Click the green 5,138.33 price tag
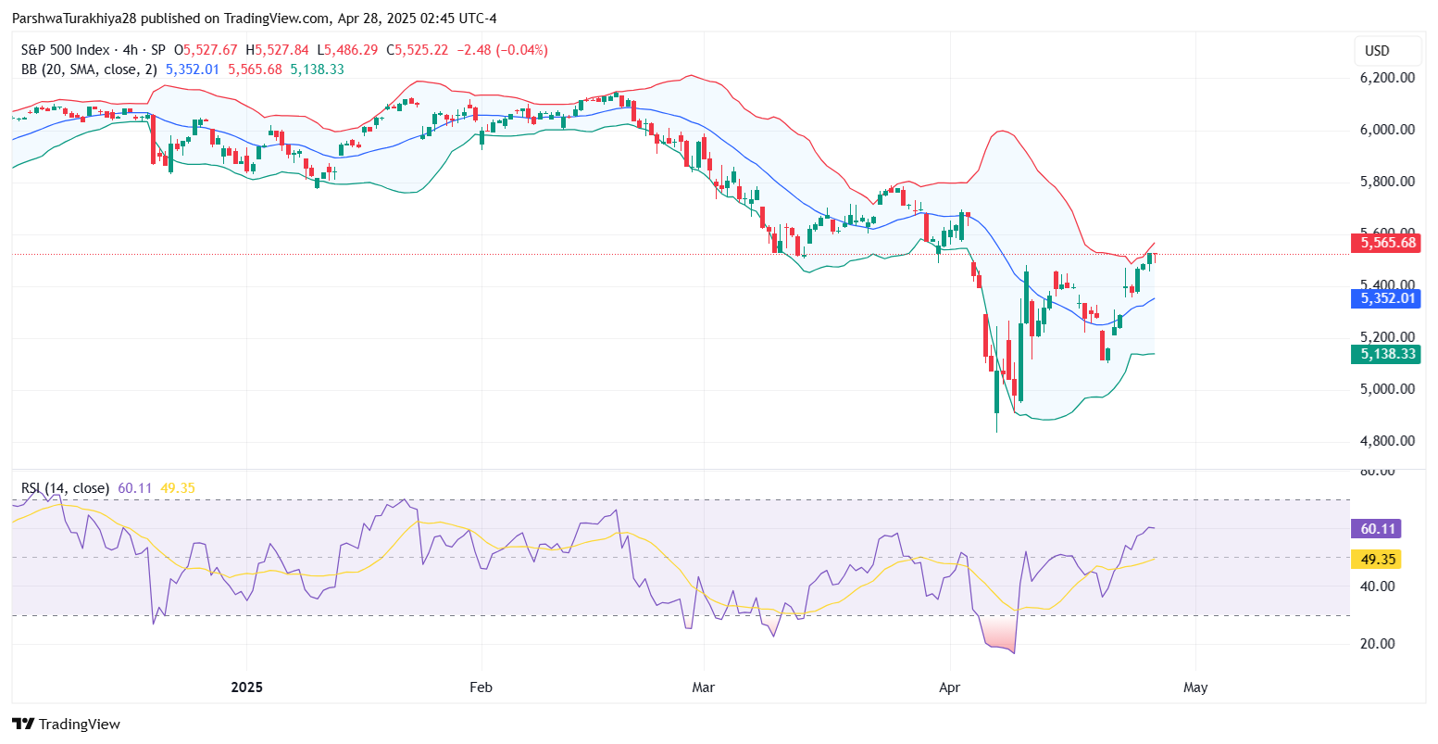1438x744 pixels. (x=1385, y=354)
